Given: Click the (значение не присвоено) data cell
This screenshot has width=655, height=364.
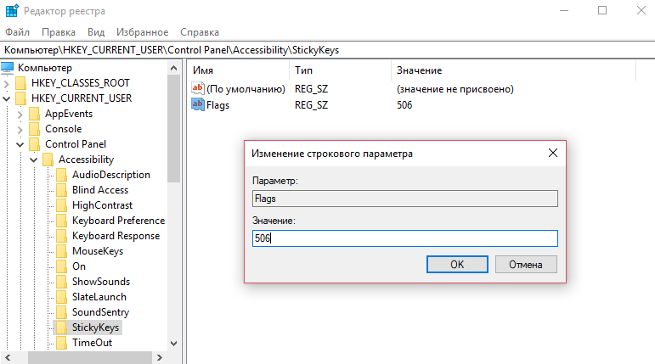Looking at the screenshot, I should 455,89.
